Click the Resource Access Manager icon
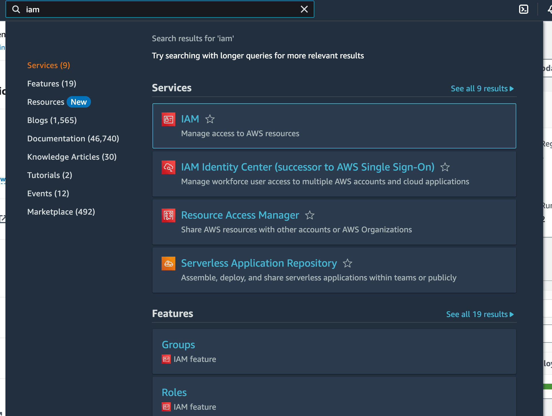The height and width of the screenshot is (416, 552). click(x=168, y=215)
